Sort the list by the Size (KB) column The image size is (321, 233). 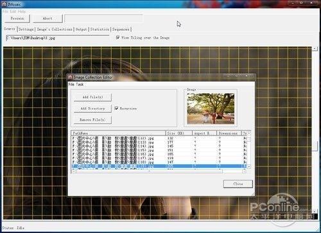pos(179,133)
